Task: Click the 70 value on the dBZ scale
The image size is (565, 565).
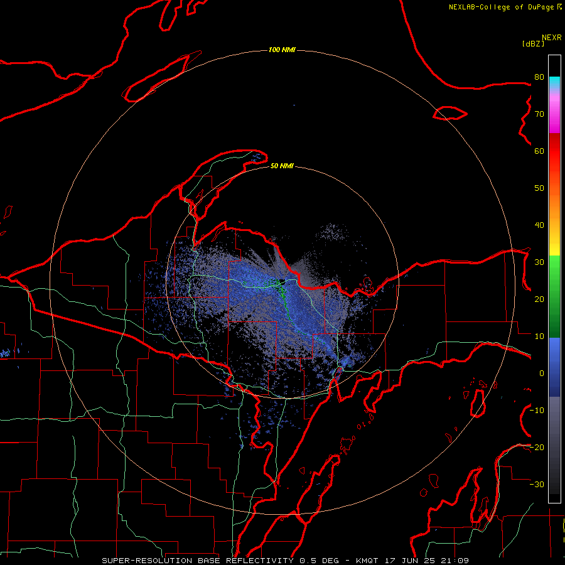Action: [x=539, y=114]
